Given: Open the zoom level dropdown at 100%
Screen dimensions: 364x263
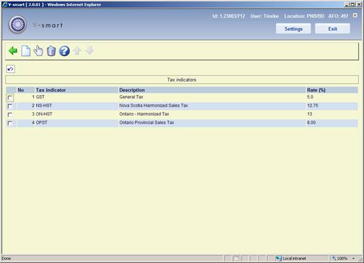Looking at the screenshot, I should 353,259.
